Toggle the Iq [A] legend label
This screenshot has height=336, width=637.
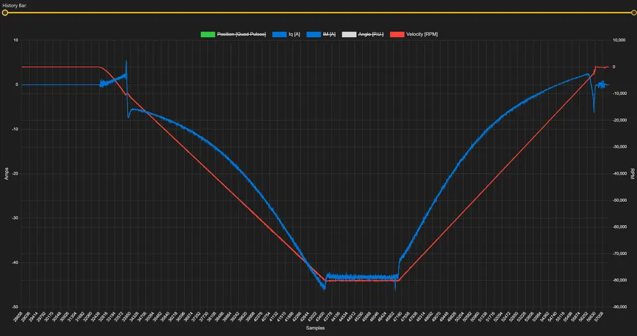294,34
